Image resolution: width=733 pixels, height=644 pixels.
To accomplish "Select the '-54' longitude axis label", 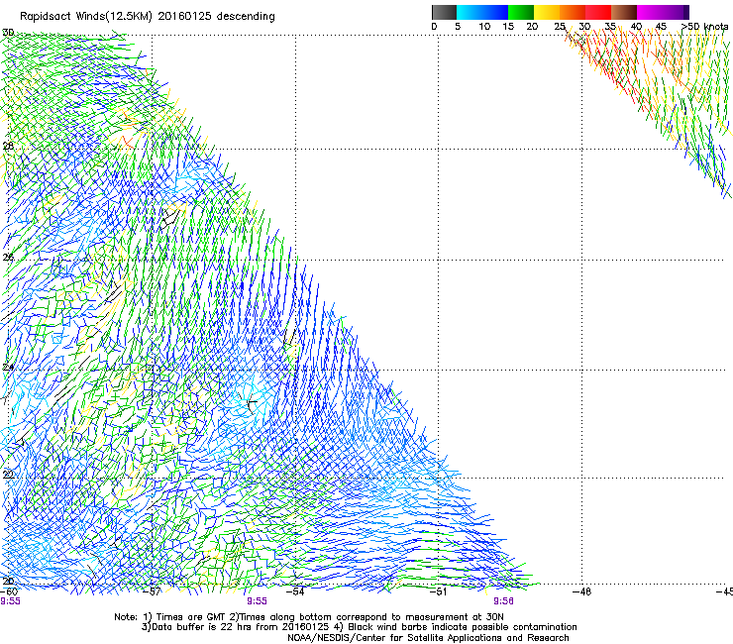I will tap(295, 591).
